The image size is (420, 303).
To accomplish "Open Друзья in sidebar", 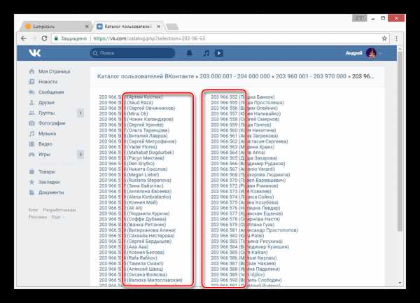I will coord(46,102).
